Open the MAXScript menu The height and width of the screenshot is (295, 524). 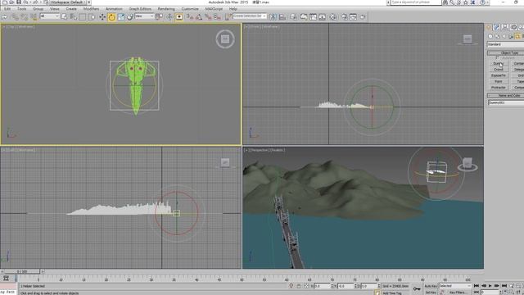(x=214, y=9)
